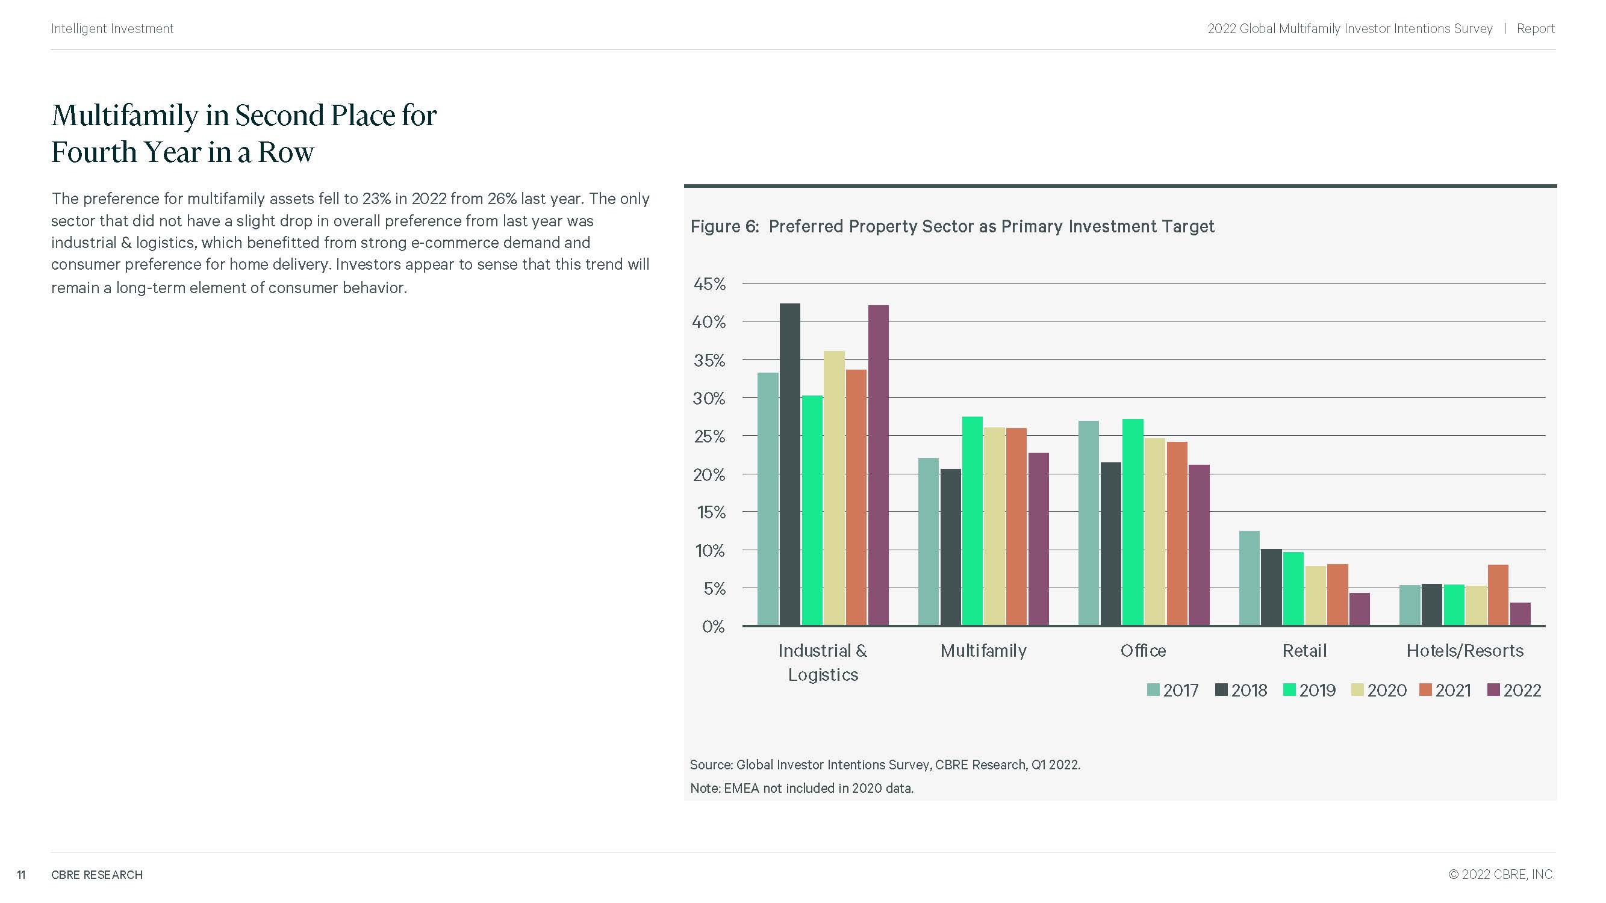The width and height of the screenshot is (1606, 903).
Task: Click the Source citation line below the chart
Action: pos(885,765)
